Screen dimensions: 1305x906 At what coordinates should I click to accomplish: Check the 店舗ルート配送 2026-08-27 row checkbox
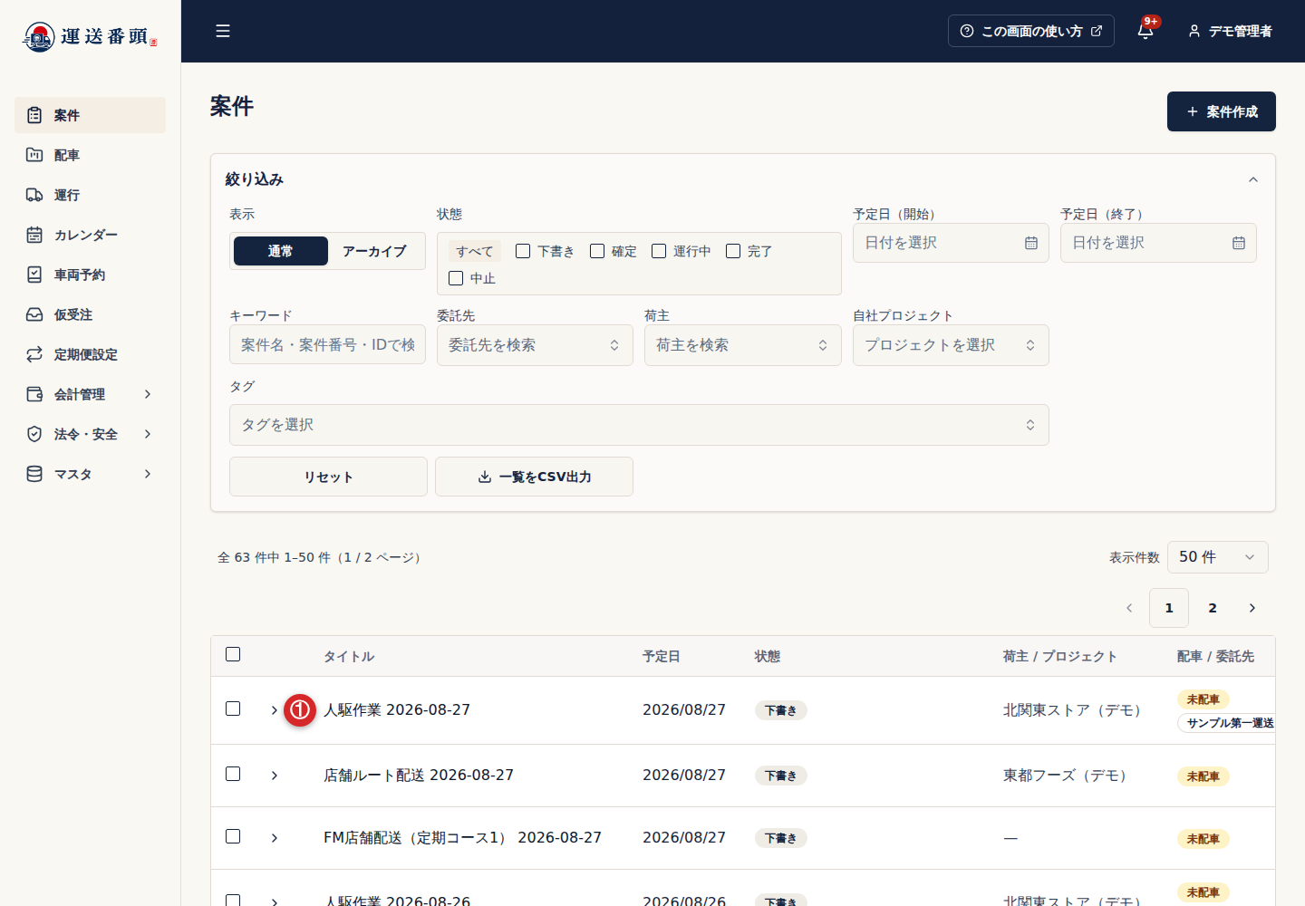tap(233, 774)
